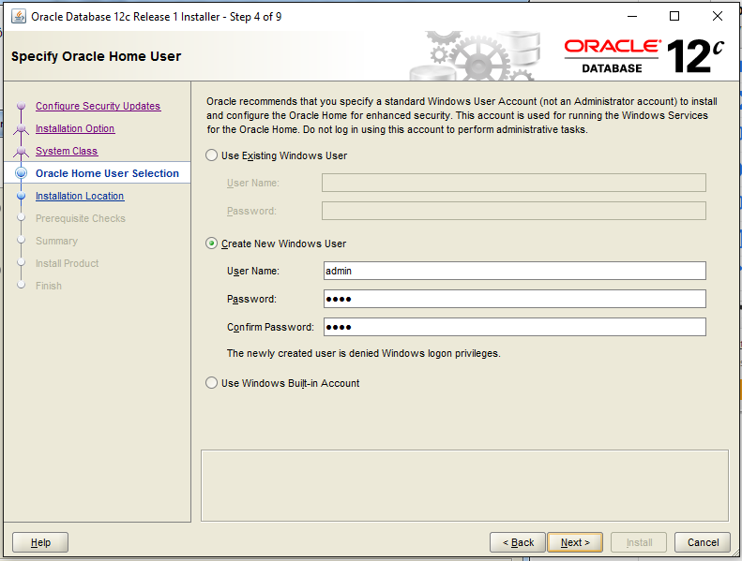742x561 pixels.
Task: Click the step marker beside Configure Security Updates
Action: 21,106
